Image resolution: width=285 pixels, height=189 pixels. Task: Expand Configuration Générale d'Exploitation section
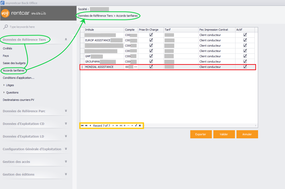[x=66, y=149]
